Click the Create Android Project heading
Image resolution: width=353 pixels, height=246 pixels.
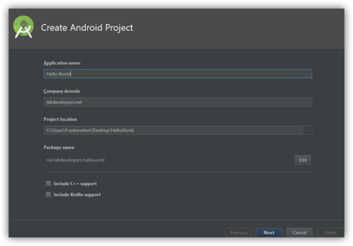[87, 28]
